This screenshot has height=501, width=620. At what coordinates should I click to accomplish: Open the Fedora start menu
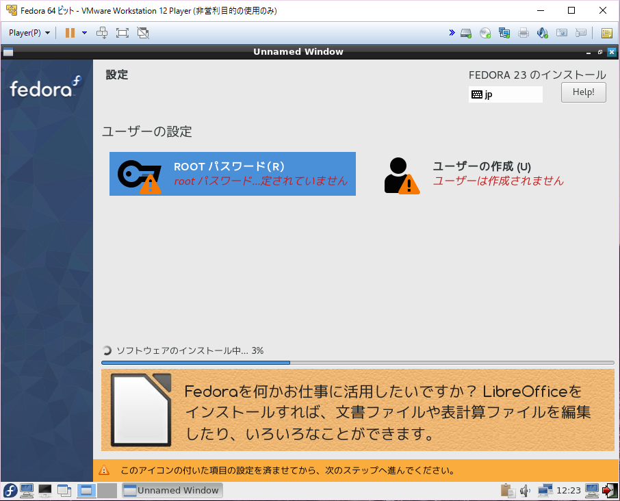10,491
